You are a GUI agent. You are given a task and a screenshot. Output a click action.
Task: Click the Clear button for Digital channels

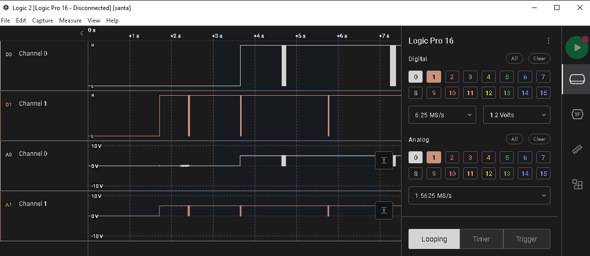point(539,59)
